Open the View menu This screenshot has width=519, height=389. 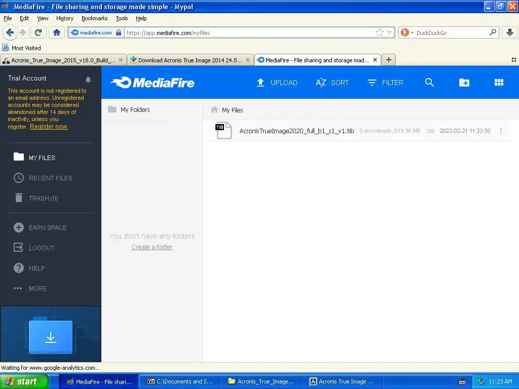click(x=43, y=18)
